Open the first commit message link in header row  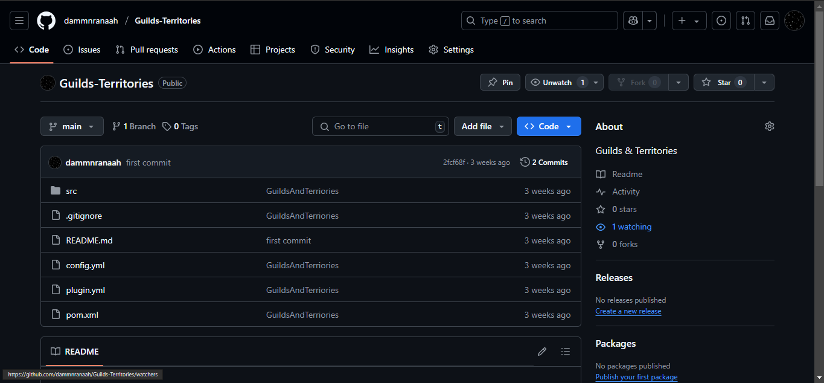149,163
